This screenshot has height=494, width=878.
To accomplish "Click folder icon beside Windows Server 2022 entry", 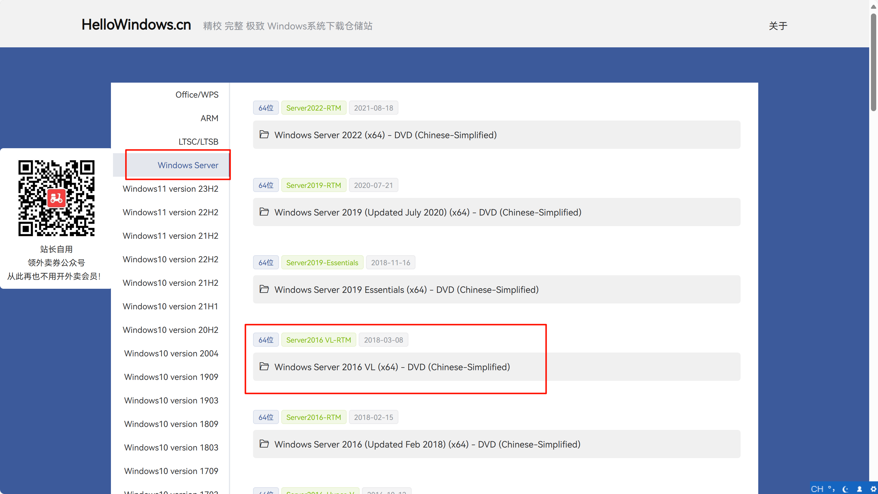I will tap(264, 135).
